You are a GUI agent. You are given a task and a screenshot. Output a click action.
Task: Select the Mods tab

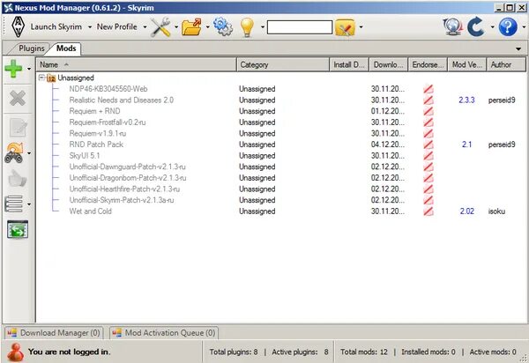tap(66, 48)
